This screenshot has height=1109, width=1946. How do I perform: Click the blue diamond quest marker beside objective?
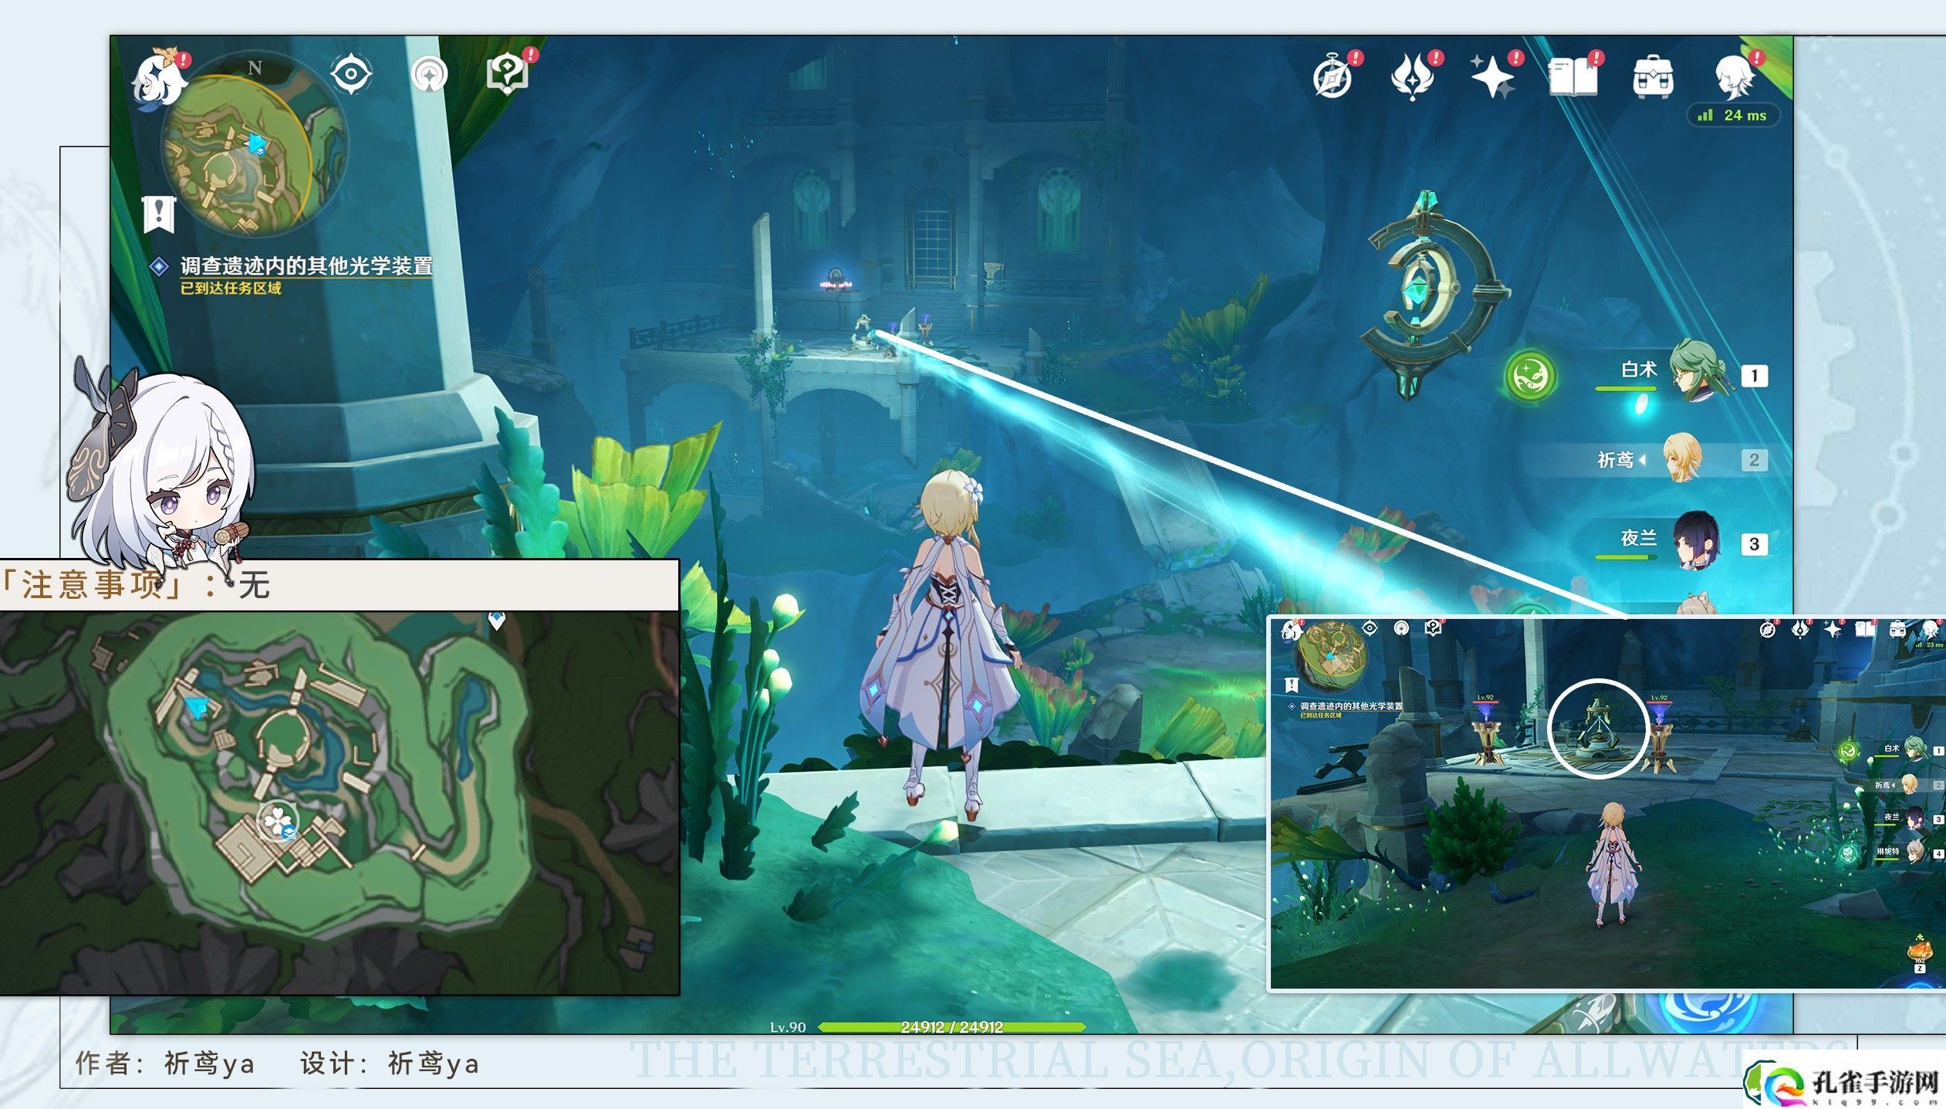(159, 267)
